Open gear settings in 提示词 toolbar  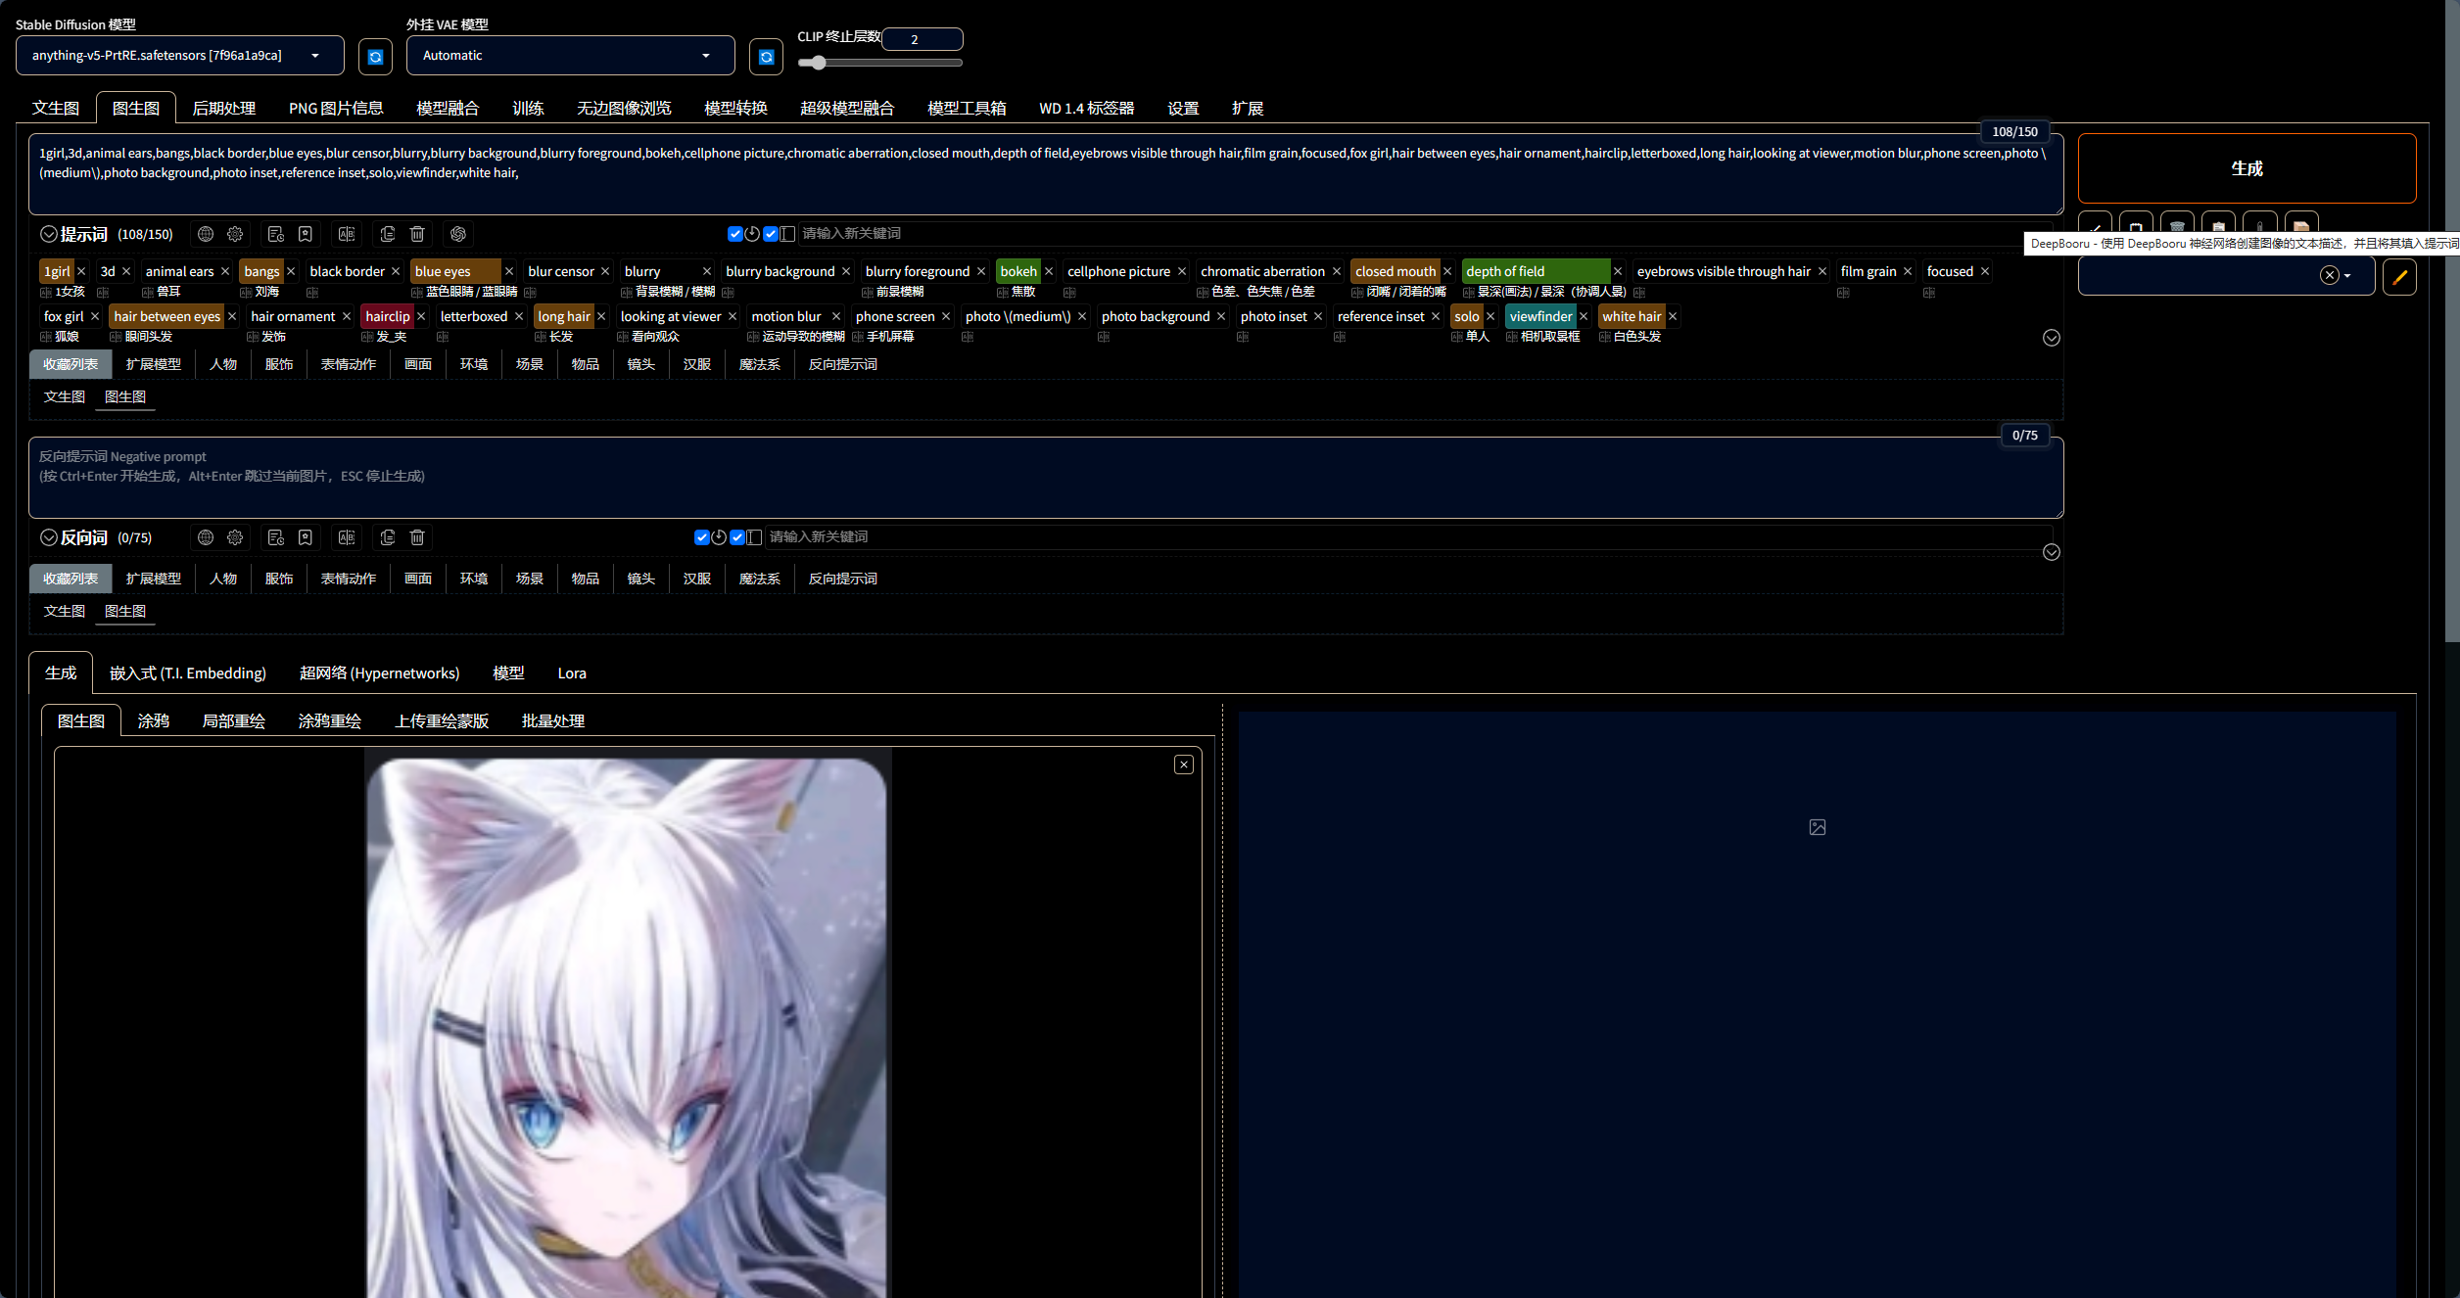[235, 234]
